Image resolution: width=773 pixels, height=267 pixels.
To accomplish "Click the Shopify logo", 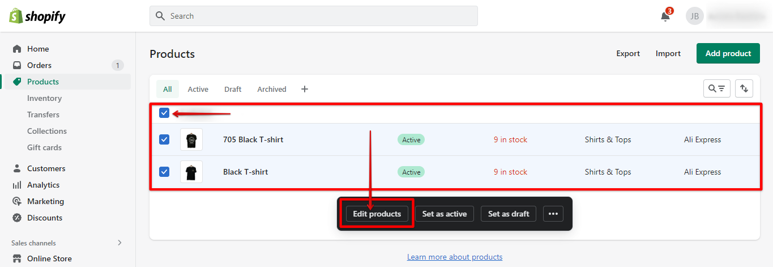I will point(37,16).
